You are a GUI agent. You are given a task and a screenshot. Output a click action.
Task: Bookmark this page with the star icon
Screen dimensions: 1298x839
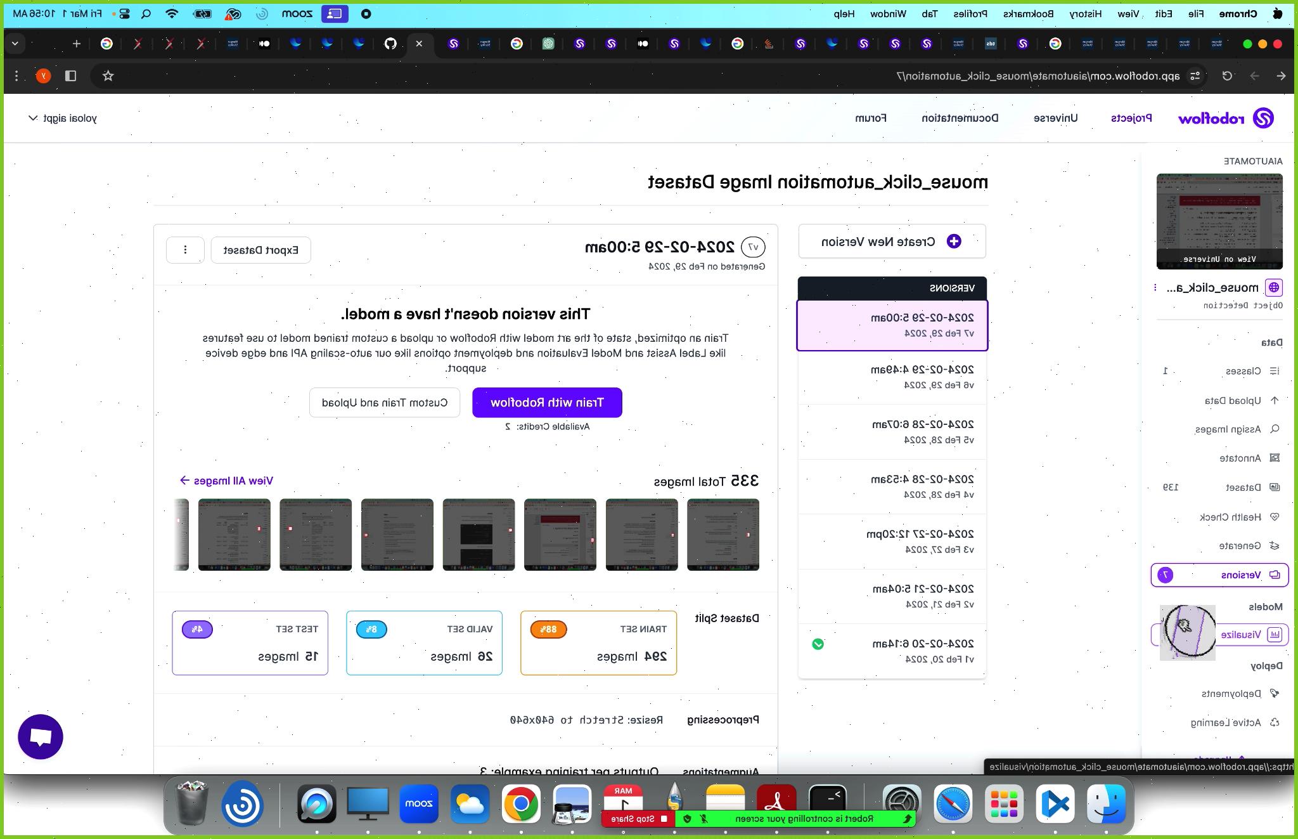pyautogui.click(x=108, y=76)
